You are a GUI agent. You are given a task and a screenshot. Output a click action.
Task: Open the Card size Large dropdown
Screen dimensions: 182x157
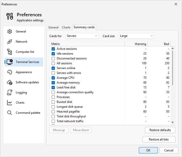[136, 36]
